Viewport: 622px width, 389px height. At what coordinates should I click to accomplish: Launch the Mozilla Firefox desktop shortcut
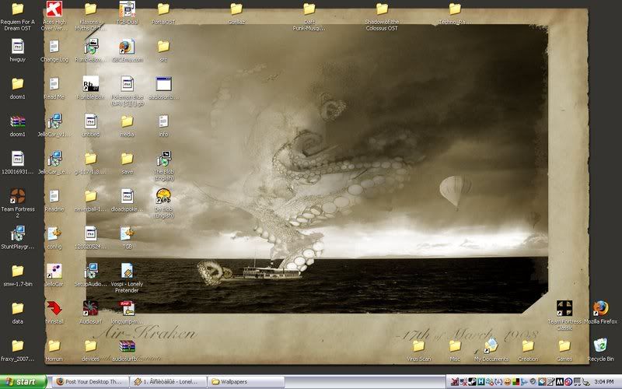(x=600, y=309)
